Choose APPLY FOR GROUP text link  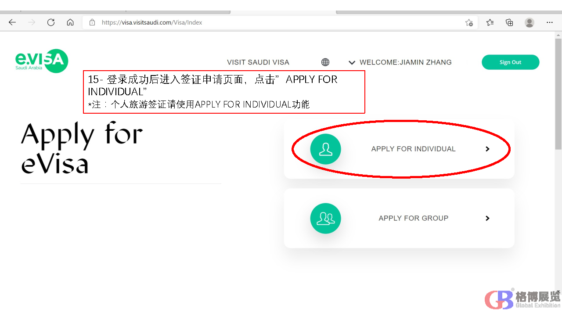(413, 218)
